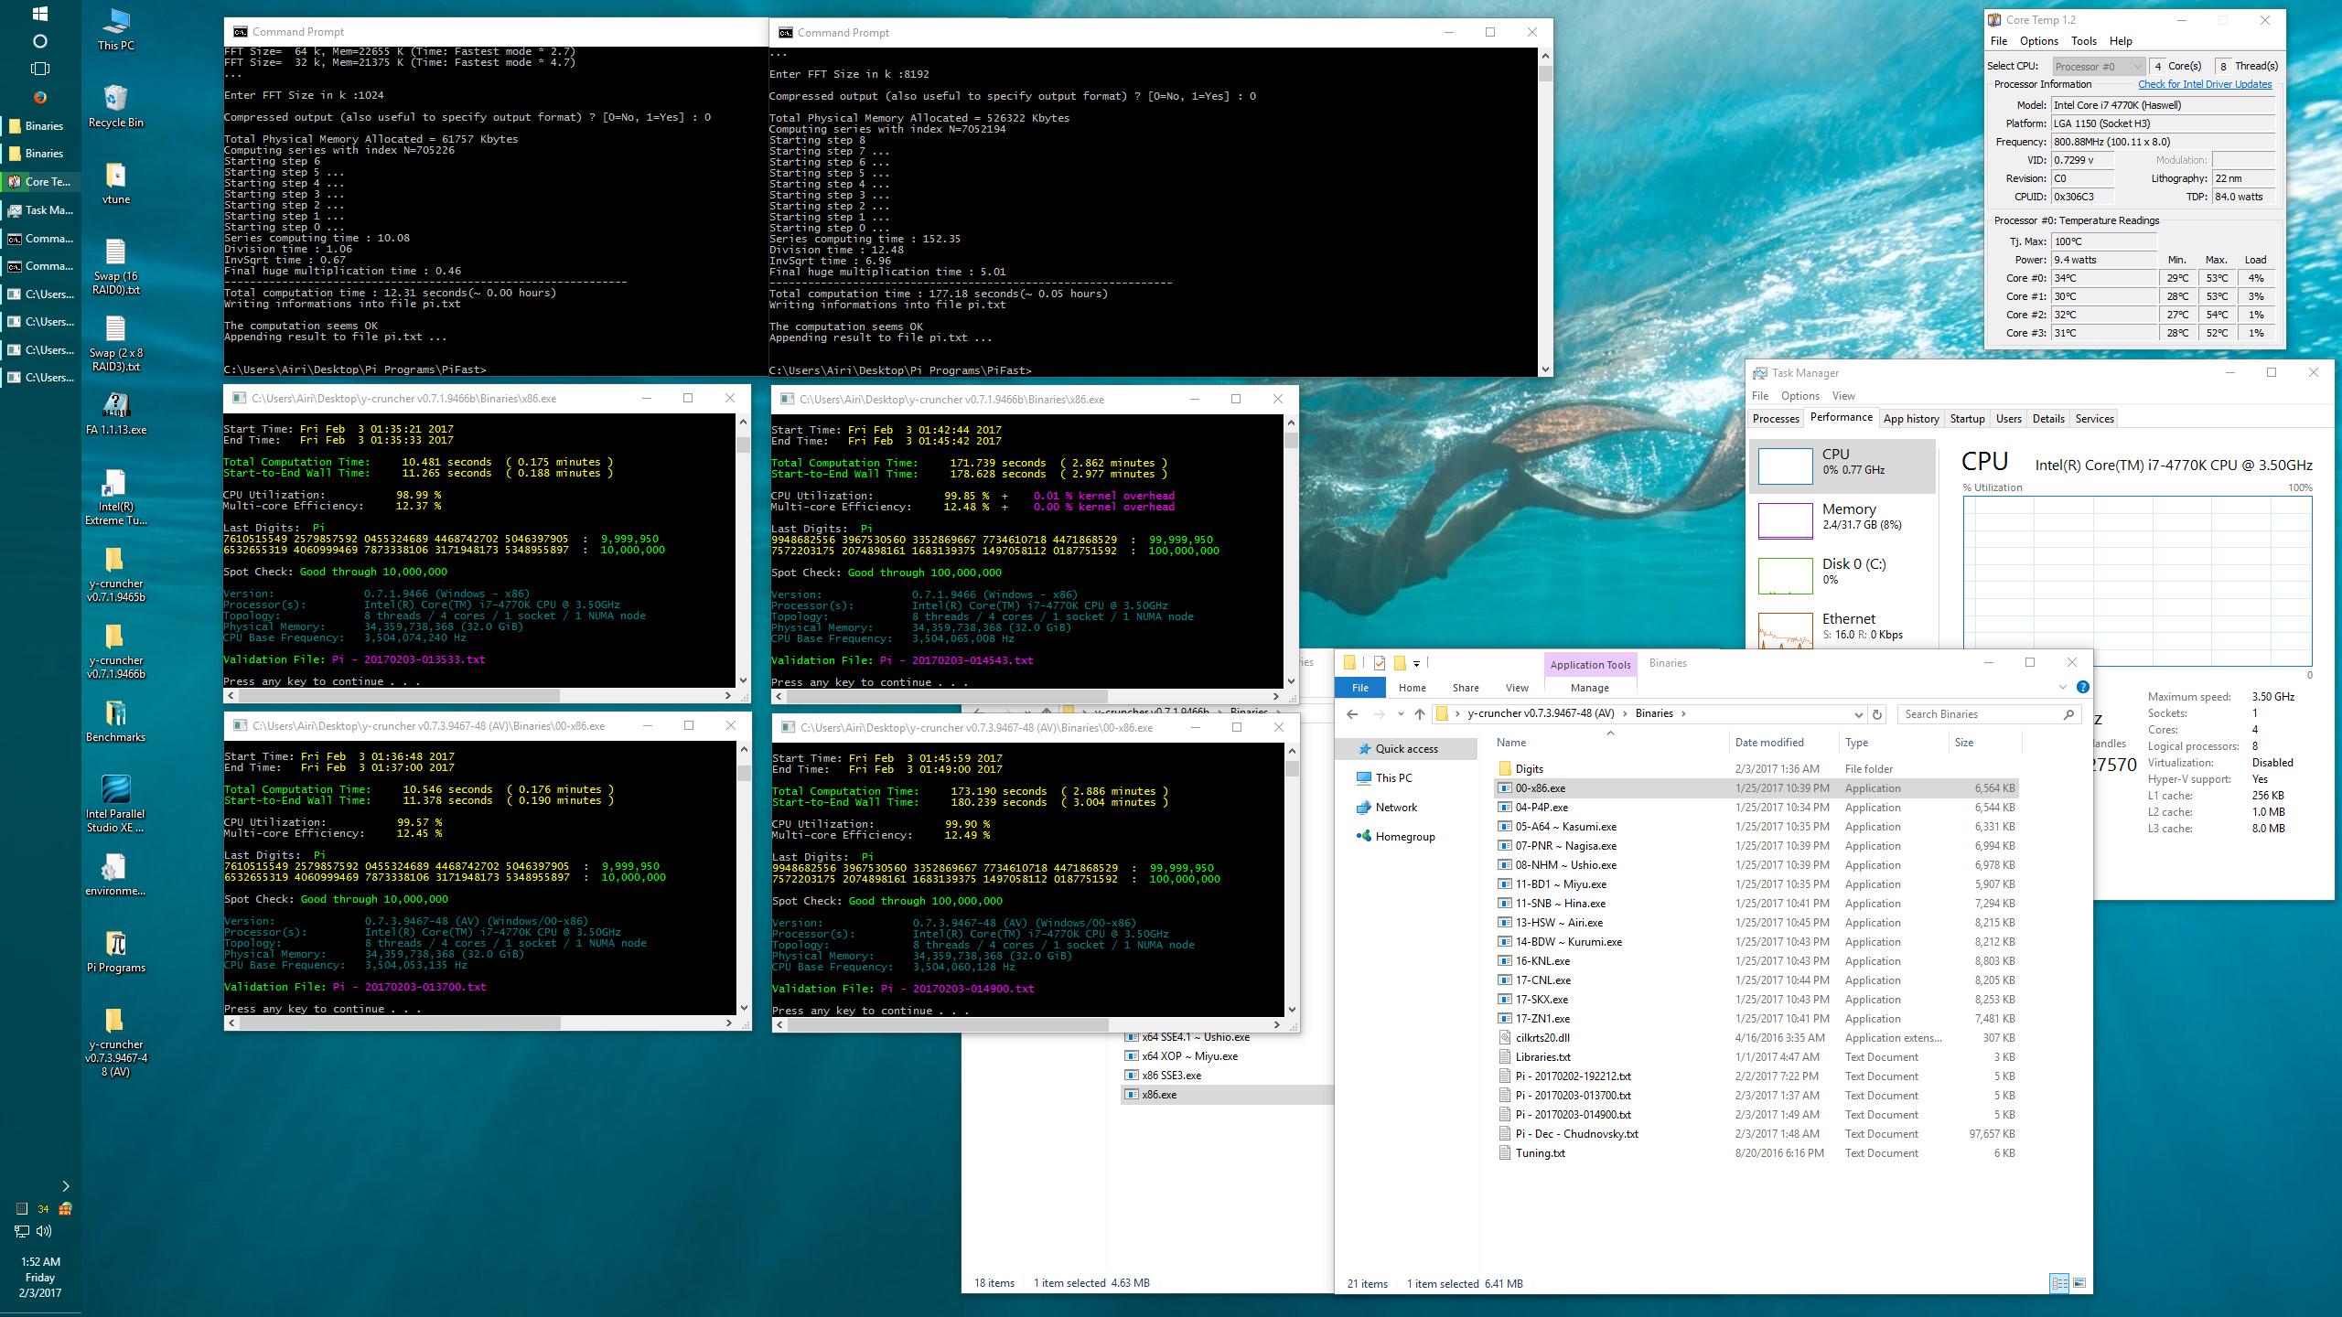Open recent locations dropdown in Explorer

pyautogui.click(x=1400, y=714)
